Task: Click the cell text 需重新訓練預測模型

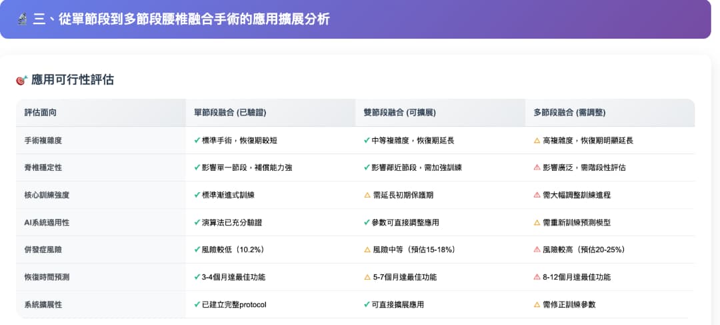Action: point(577,222)
